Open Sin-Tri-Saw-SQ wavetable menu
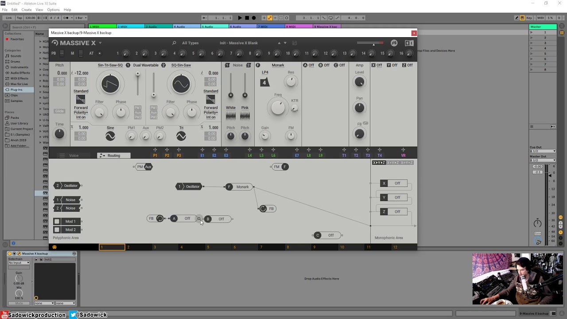567x319 pixels. pyautogui.click(x=110, y=65)
